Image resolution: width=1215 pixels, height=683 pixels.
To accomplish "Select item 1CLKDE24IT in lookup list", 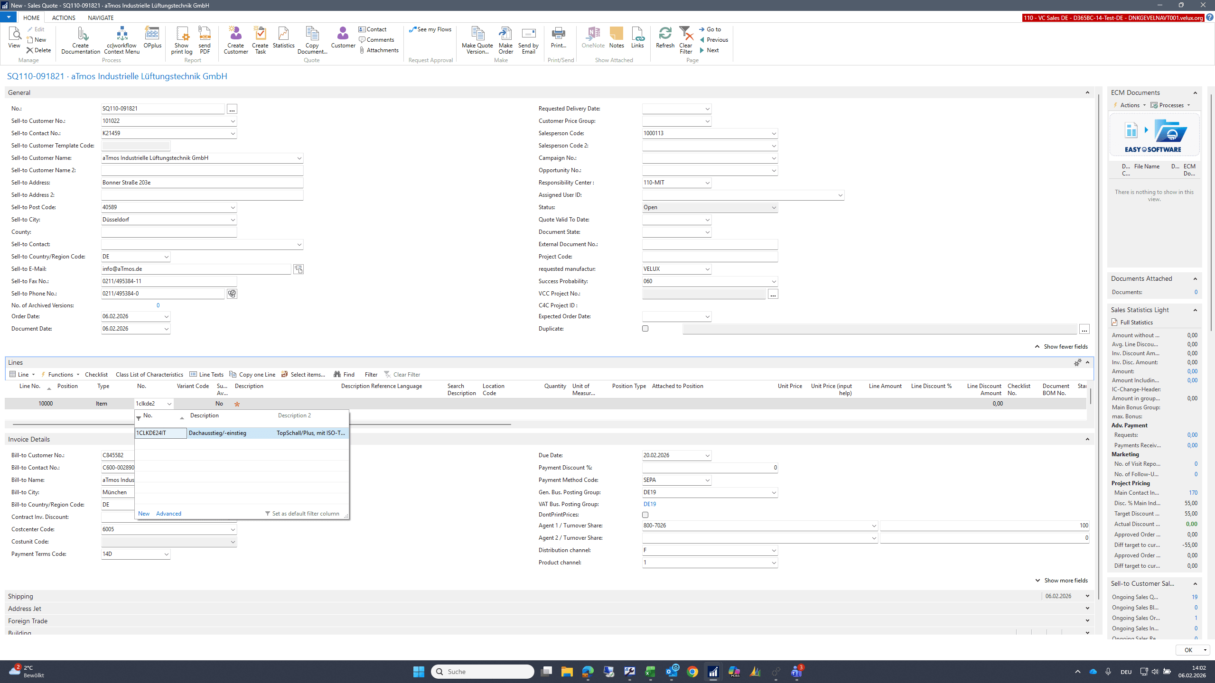I will click(242, 433).
